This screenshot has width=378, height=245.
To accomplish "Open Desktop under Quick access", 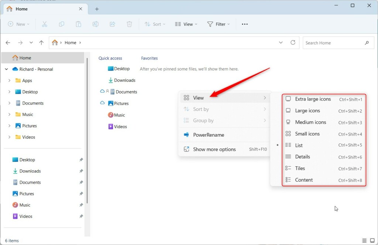I will pos(118,69).
